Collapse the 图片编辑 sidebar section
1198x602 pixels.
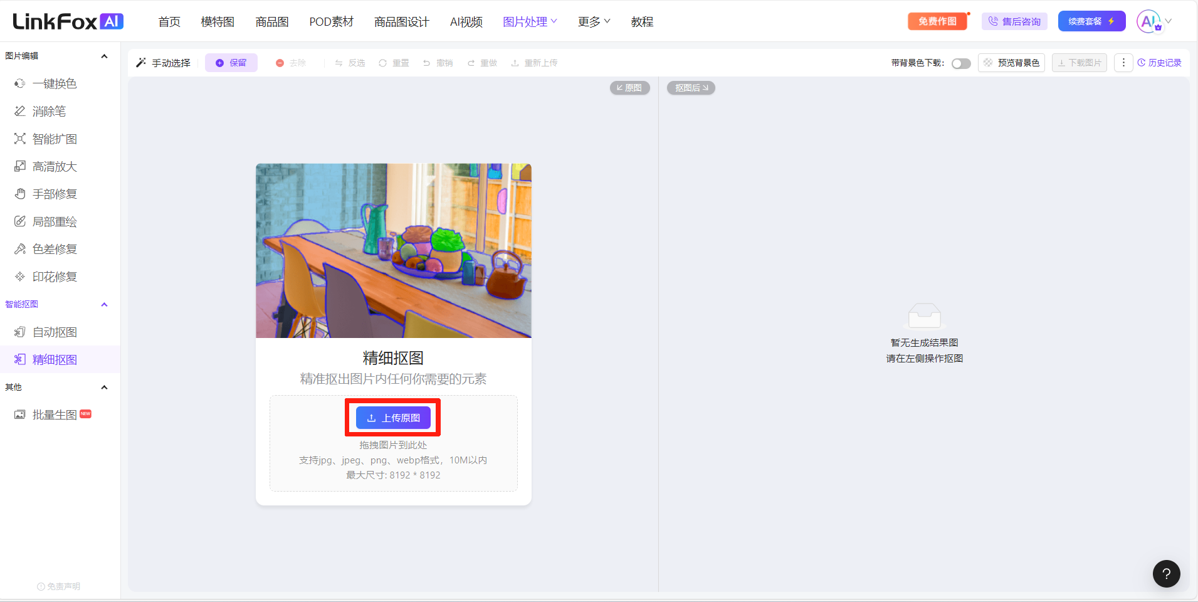tap(104, 56)
